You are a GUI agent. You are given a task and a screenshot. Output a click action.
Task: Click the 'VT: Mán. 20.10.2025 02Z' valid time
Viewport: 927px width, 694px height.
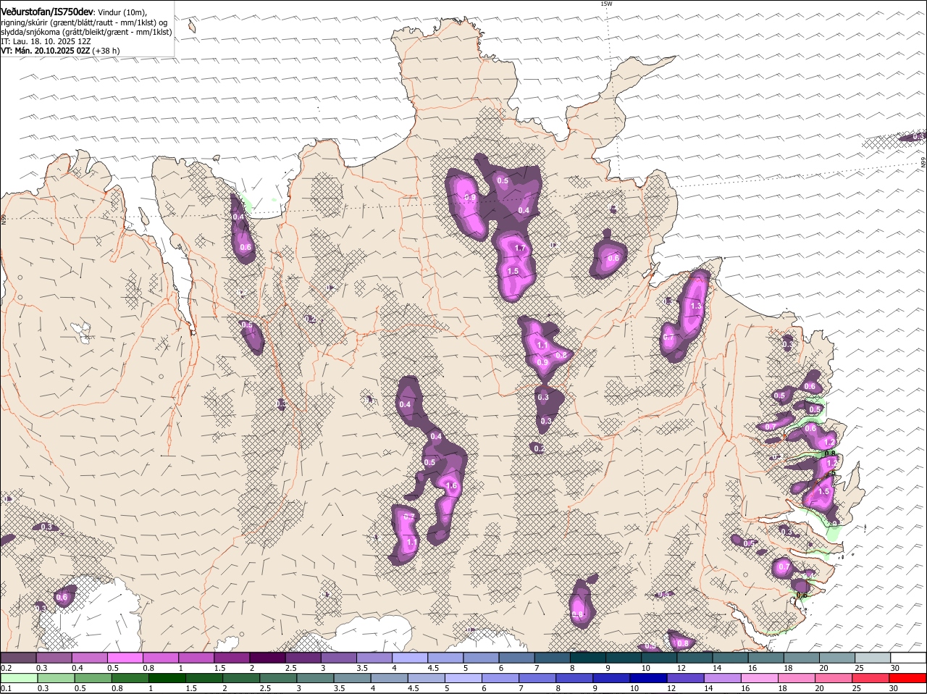coord(45,51)
